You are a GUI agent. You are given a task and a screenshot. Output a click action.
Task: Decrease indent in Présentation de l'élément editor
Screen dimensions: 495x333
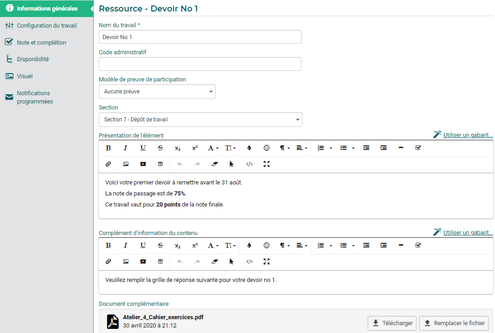(366, 148)
